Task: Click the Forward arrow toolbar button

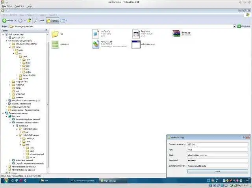Action: point(20,20)
